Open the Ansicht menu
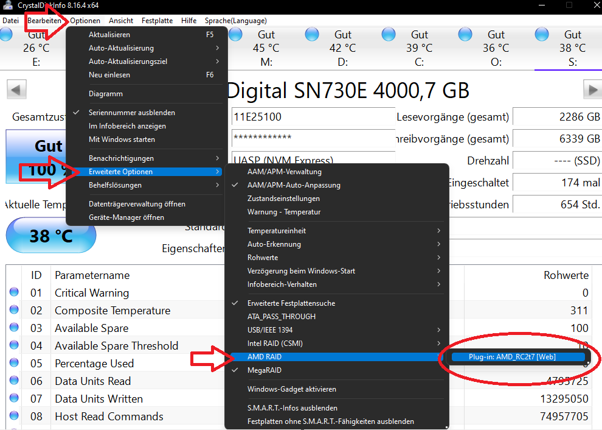Screen dimensions: 602x430 click(x=121, y=21)
